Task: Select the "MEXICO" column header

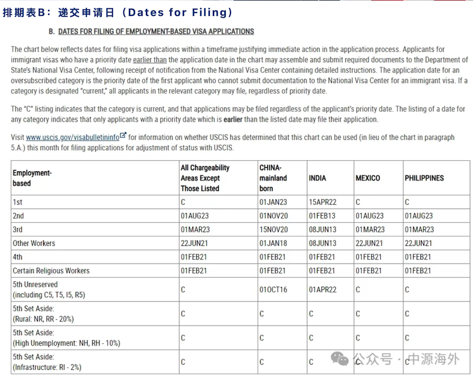Action: [x=368, y=178]
